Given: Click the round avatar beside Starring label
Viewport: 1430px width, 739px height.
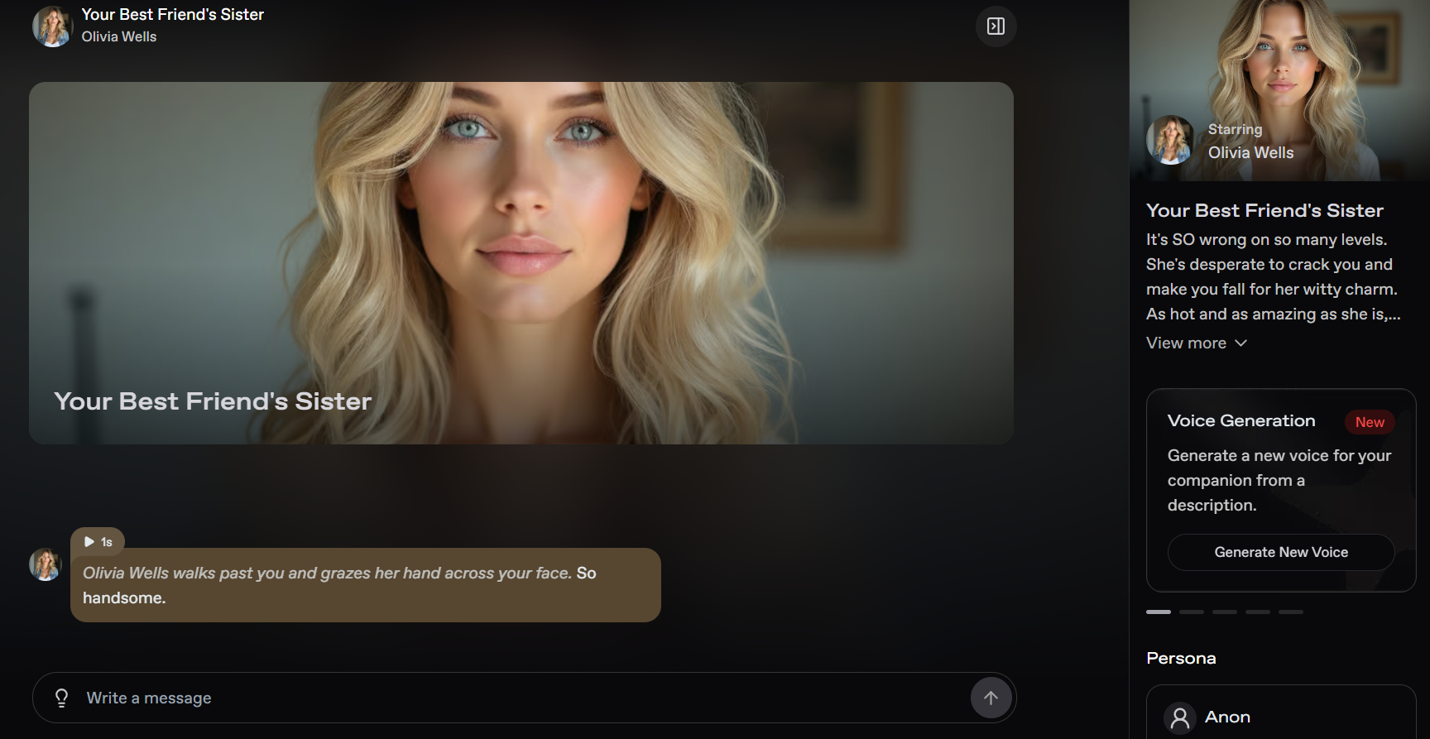Looking at the screenshot, I should click(x=1170, y=140).
